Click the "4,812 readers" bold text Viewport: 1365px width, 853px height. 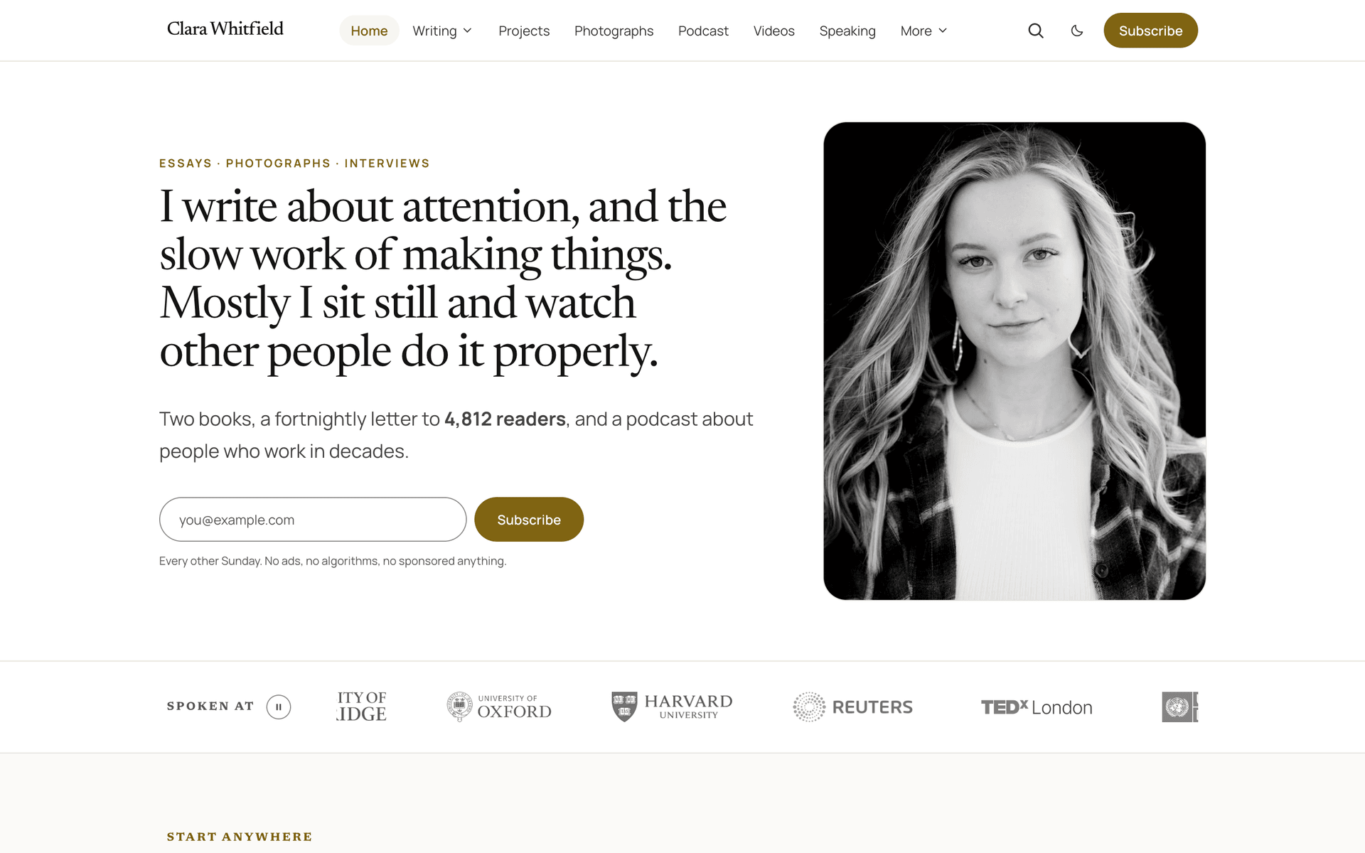(505, 419)
